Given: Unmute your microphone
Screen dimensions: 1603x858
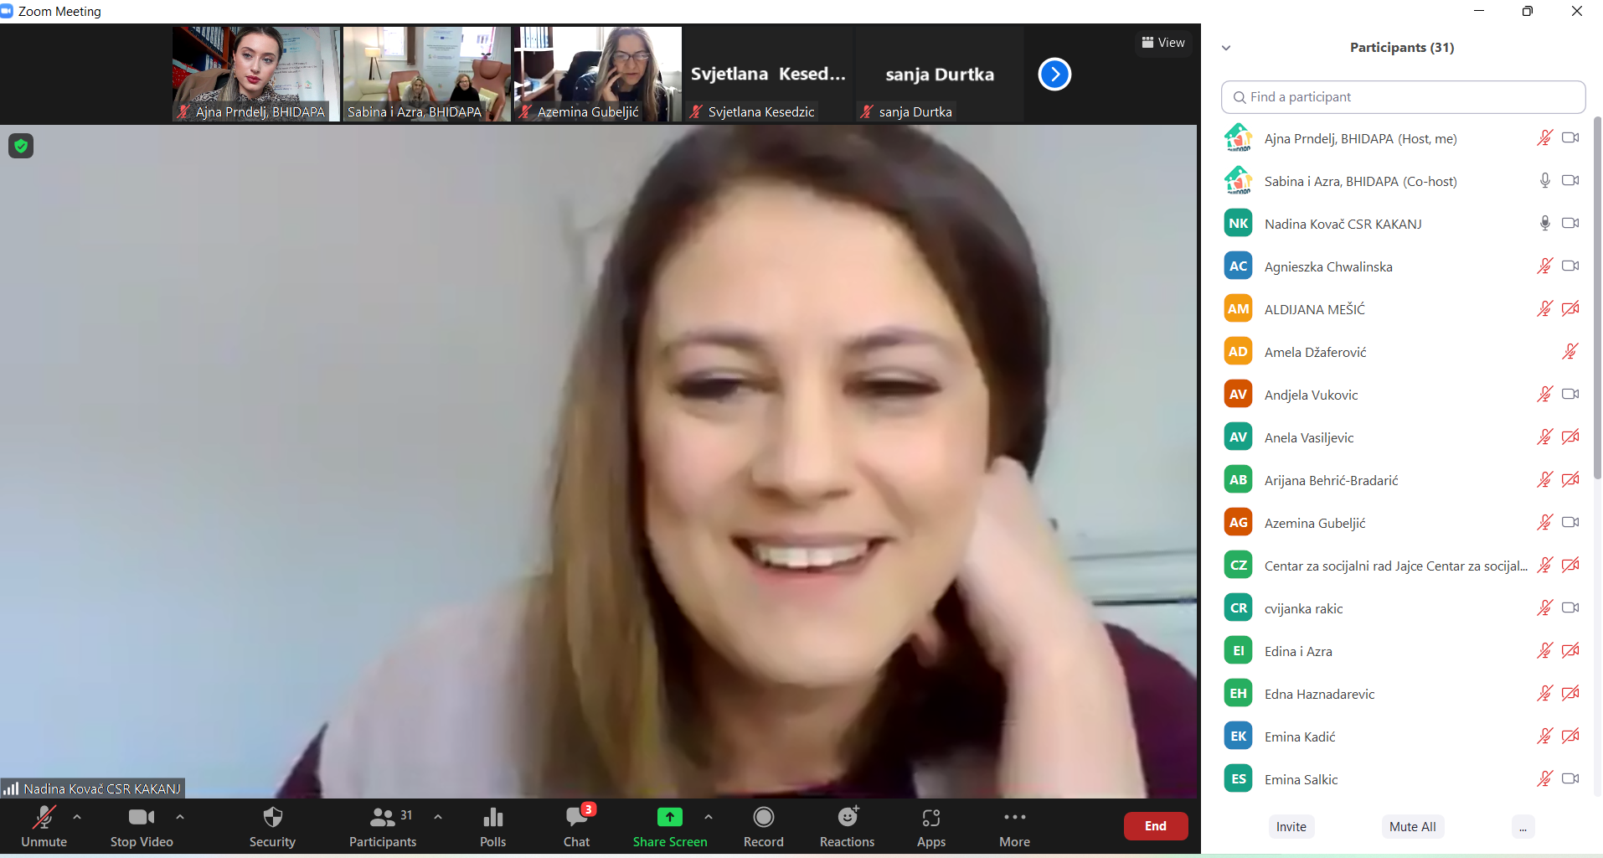Looking at the screenshot, I should tap(44, 826).
